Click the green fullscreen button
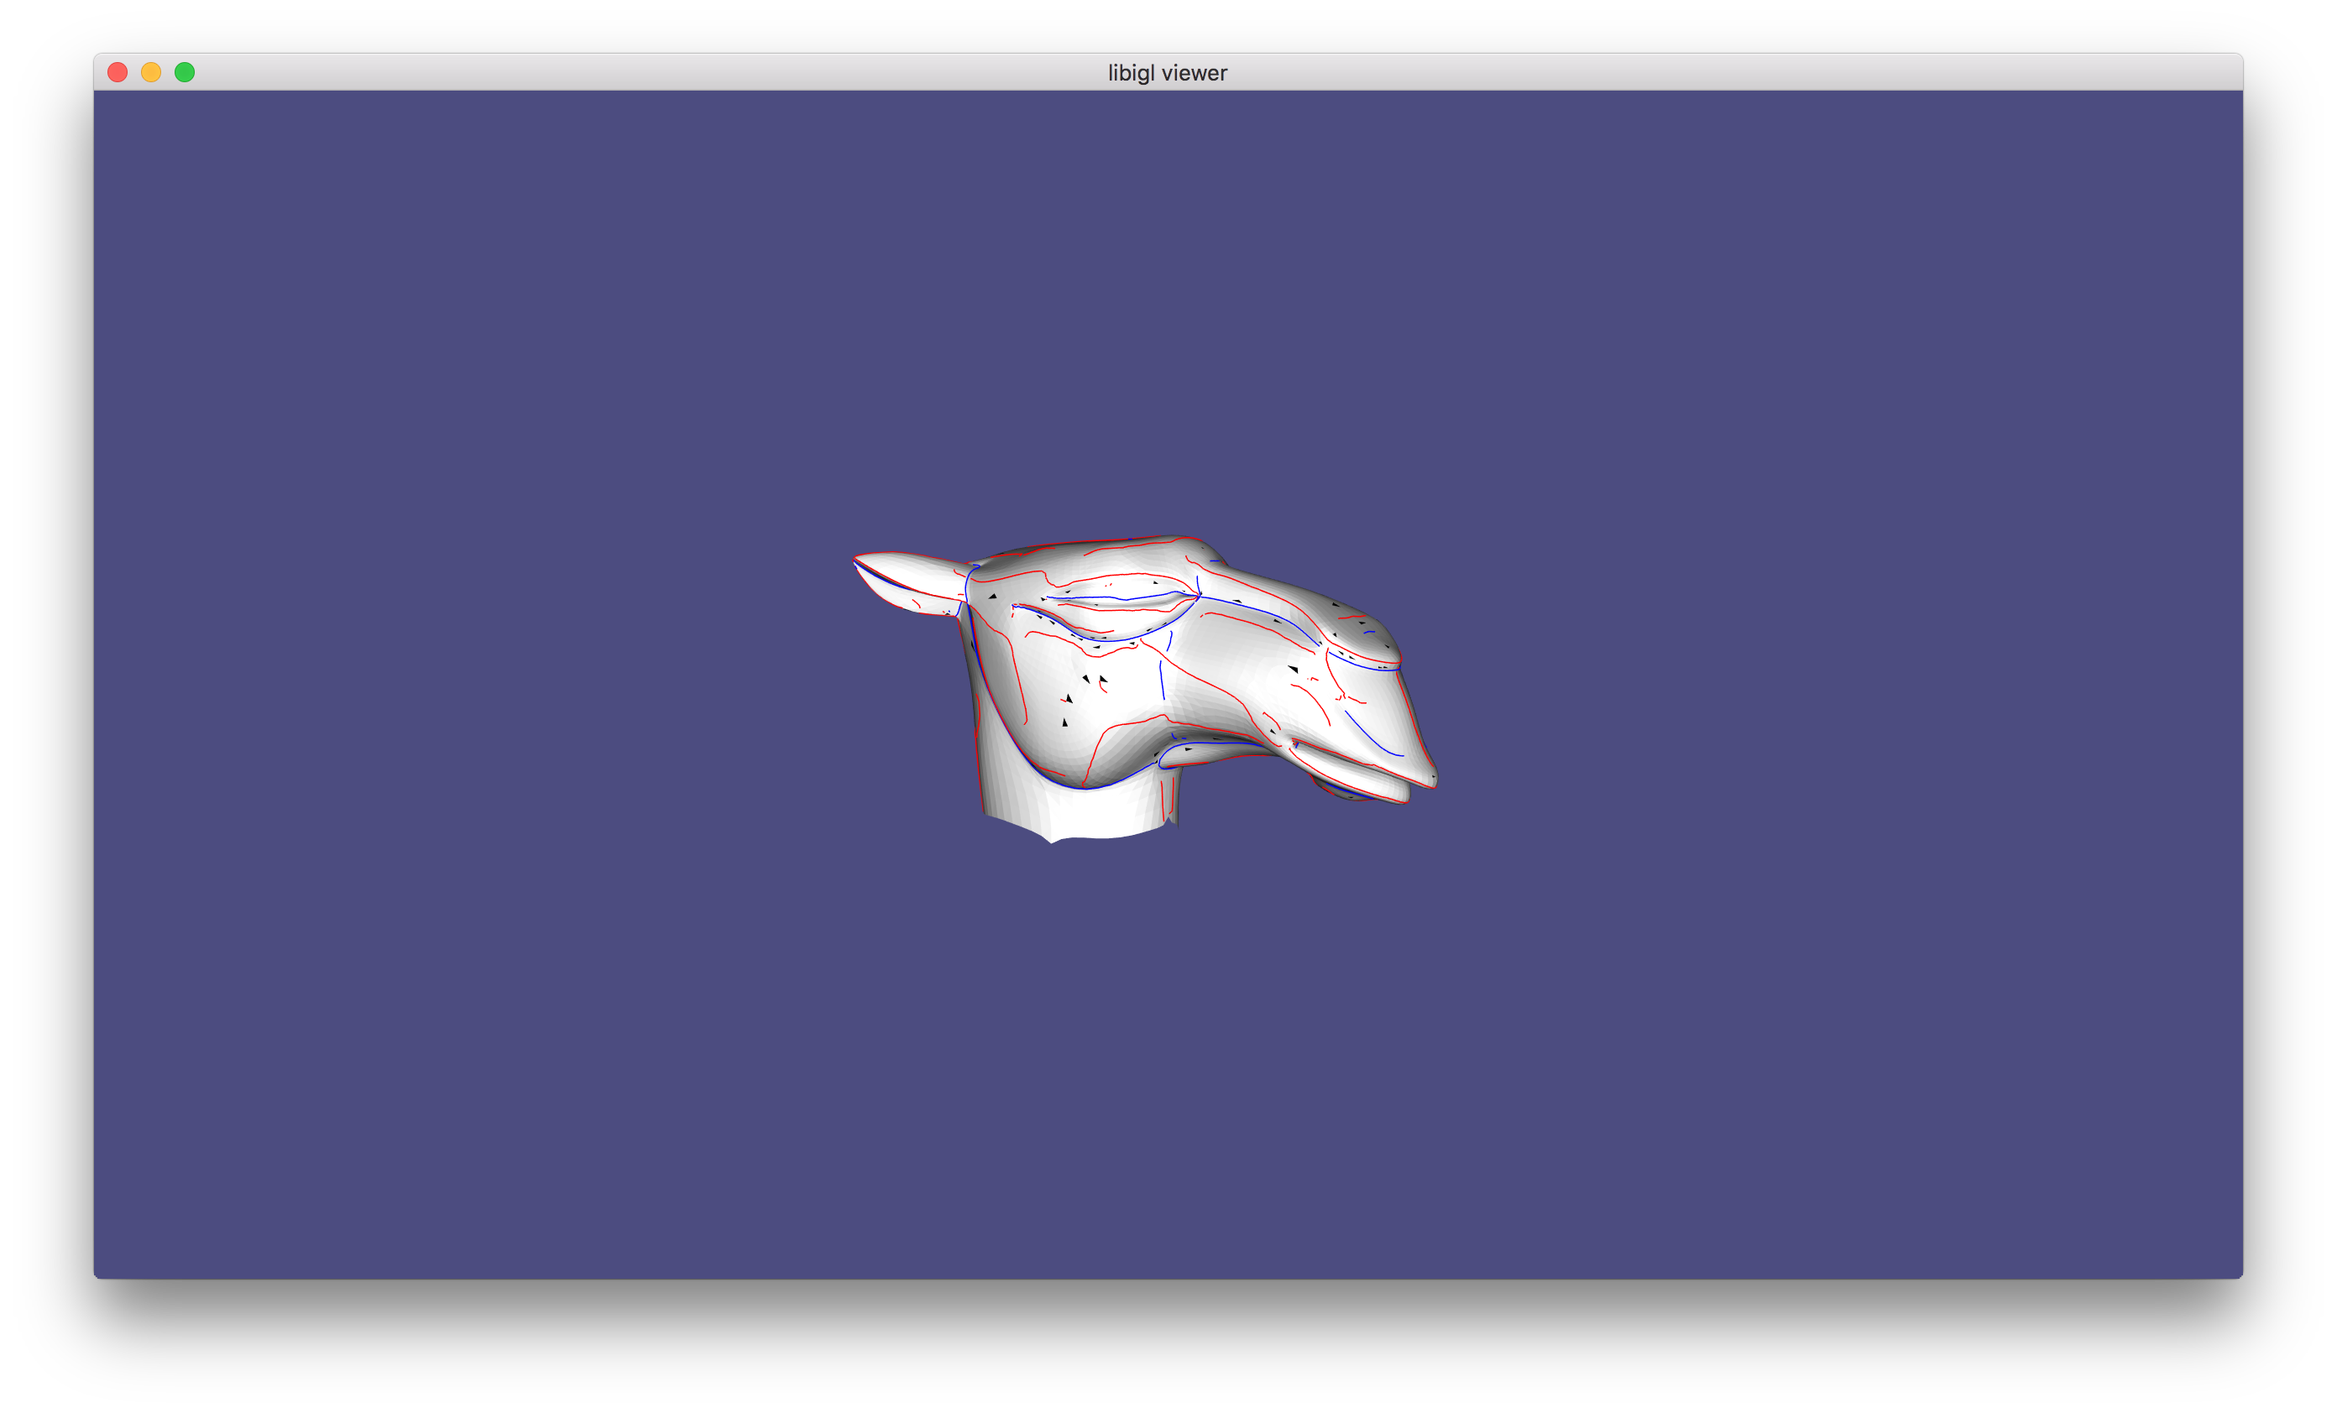 coord(185,72)
